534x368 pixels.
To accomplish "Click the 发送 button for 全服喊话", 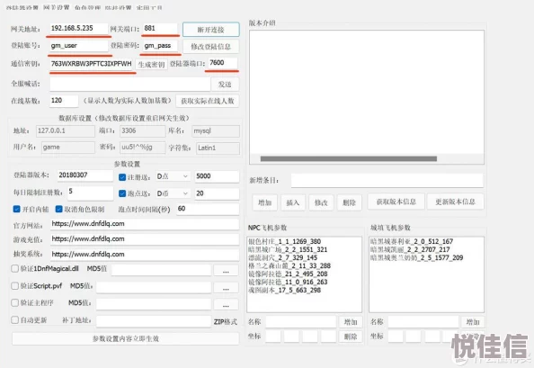I will point(225,85).
